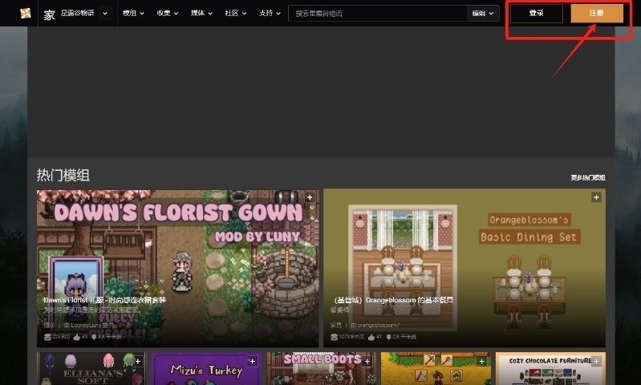The width and height of the screenshot is (641, 385).
Task: Open the search scope 模组 dropdown
Action: point(483,14)
